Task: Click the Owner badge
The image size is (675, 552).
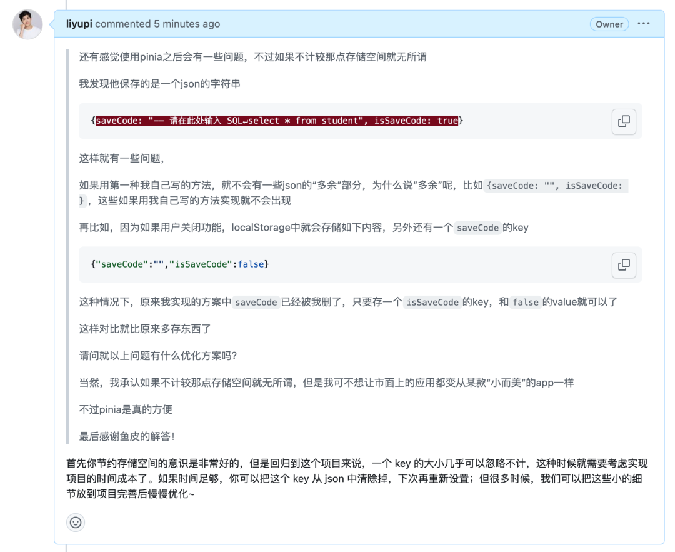Action: point(609,24)
